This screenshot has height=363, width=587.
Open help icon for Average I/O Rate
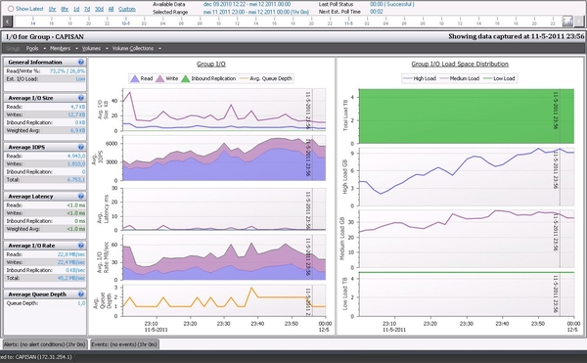tap(81, 246)
